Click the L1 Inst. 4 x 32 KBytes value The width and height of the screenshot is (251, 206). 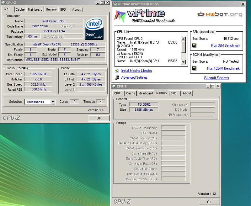(91, 79)
